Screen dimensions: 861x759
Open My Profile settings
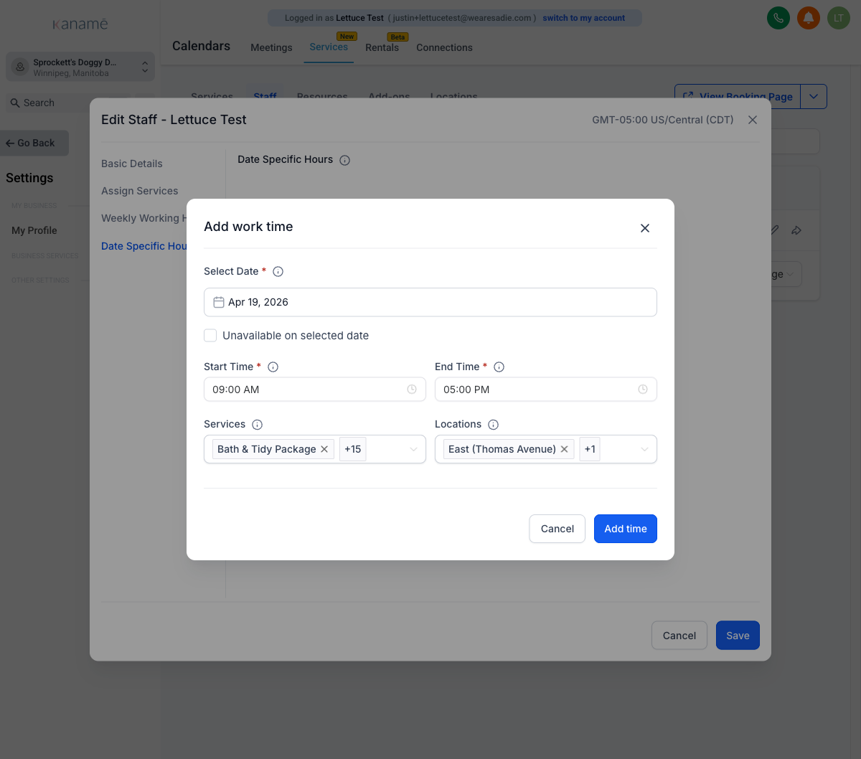34,230
